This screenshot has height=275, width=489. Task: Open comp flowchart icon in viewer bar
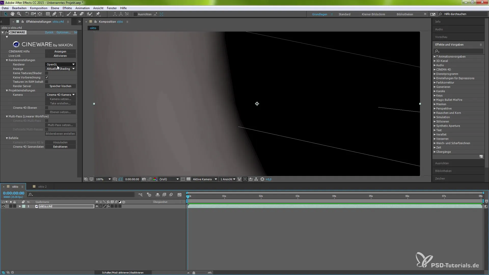256,179
